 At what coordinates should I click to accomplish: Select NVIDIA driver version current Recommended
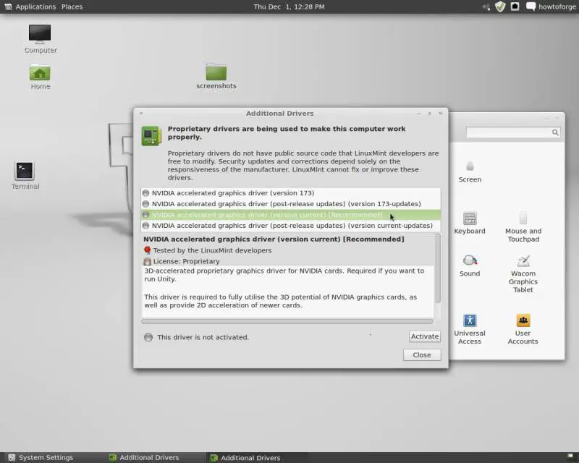coord(291,215)
